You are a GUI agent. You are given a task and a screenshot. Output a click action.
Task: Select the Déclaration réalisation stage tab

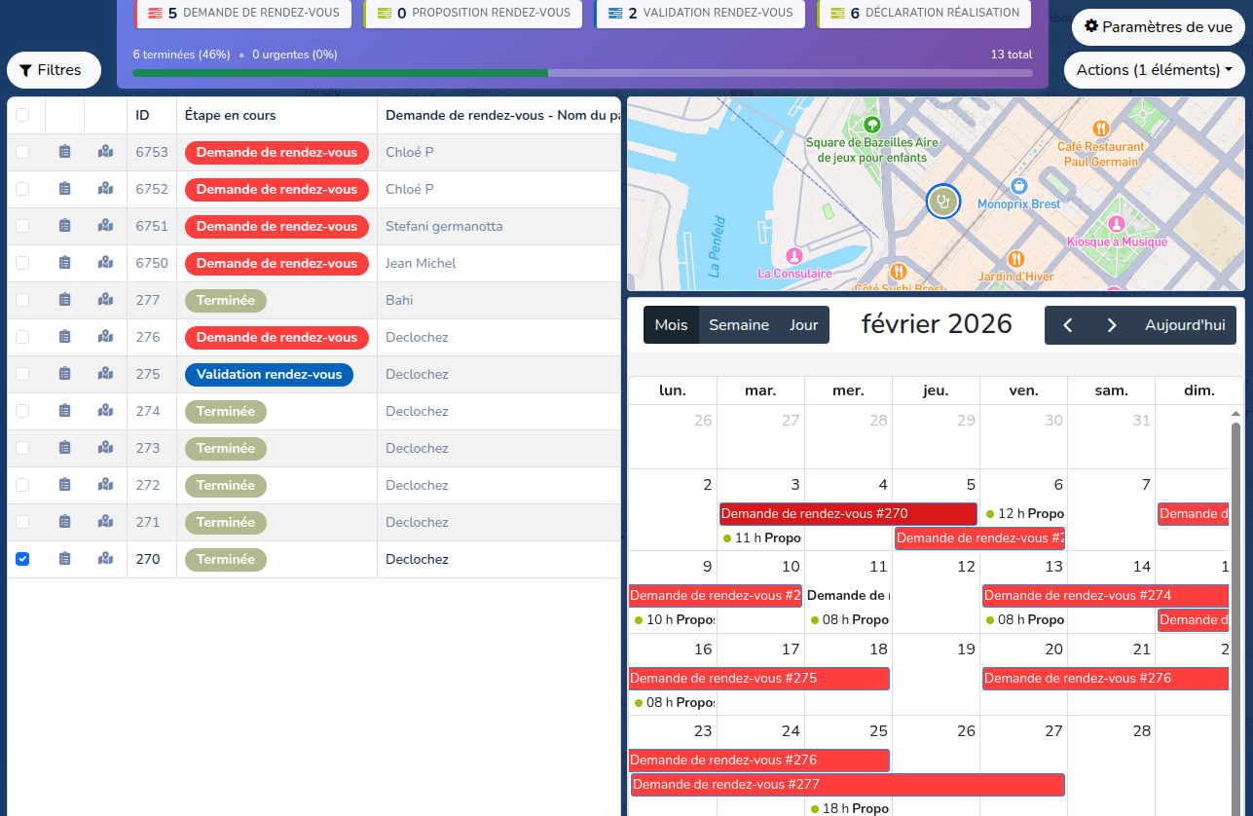click(x=924, y=13)
